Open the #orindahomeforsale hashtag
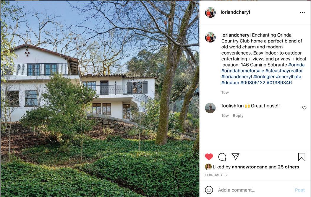The width and height of the screenshot is (311, 197). (243, 70)
